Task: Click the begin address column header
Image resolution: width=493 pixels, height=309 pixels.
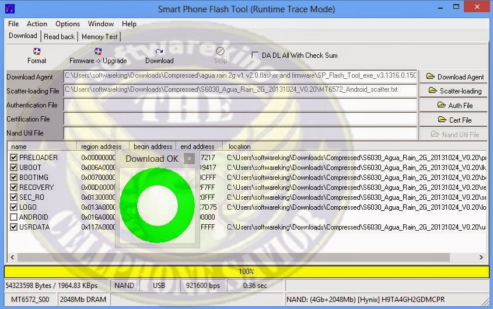Action: (153, 147)
